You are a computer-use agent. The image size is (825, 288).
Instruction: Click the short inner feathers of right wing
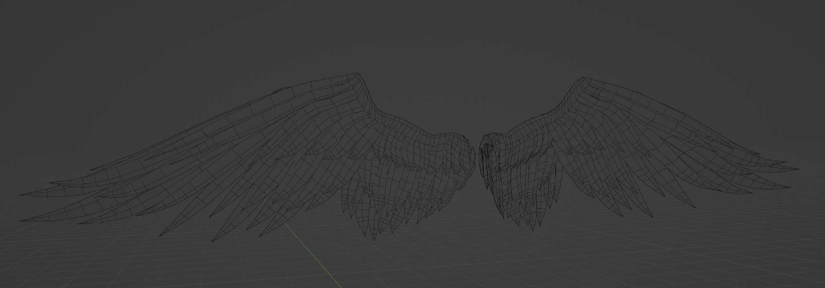(x=528, y=186)
